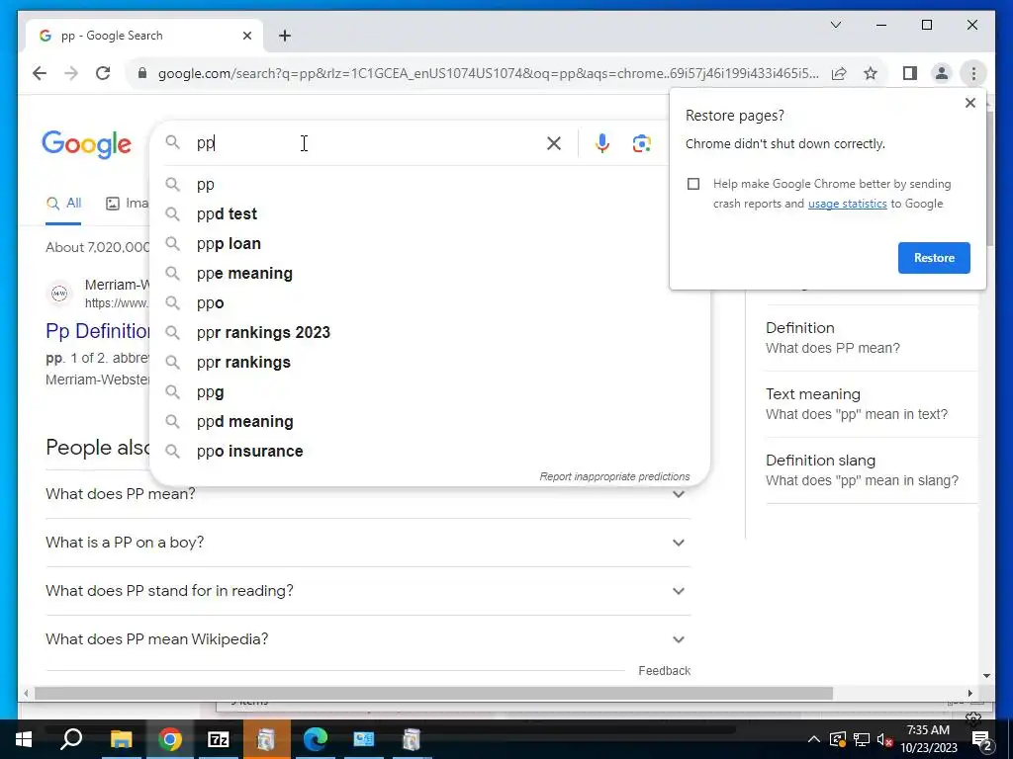Go back using the browser back arrow

tap(40, 73)
